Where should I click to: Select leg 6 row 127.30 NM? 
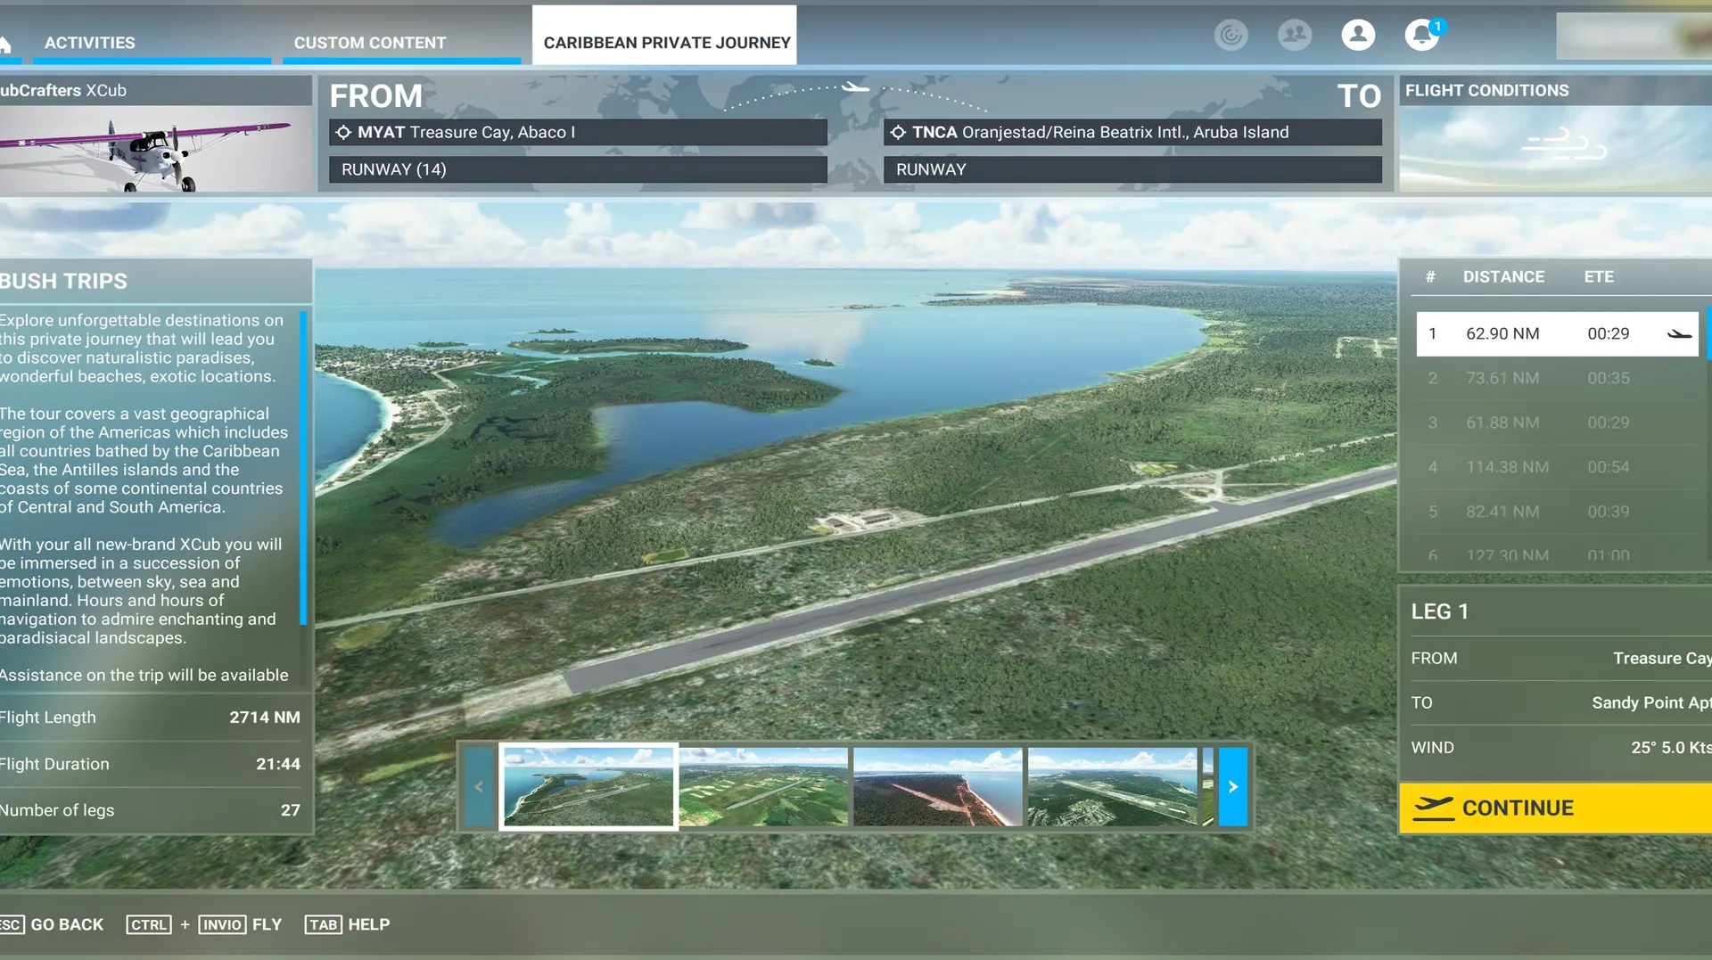[1557, 554]
